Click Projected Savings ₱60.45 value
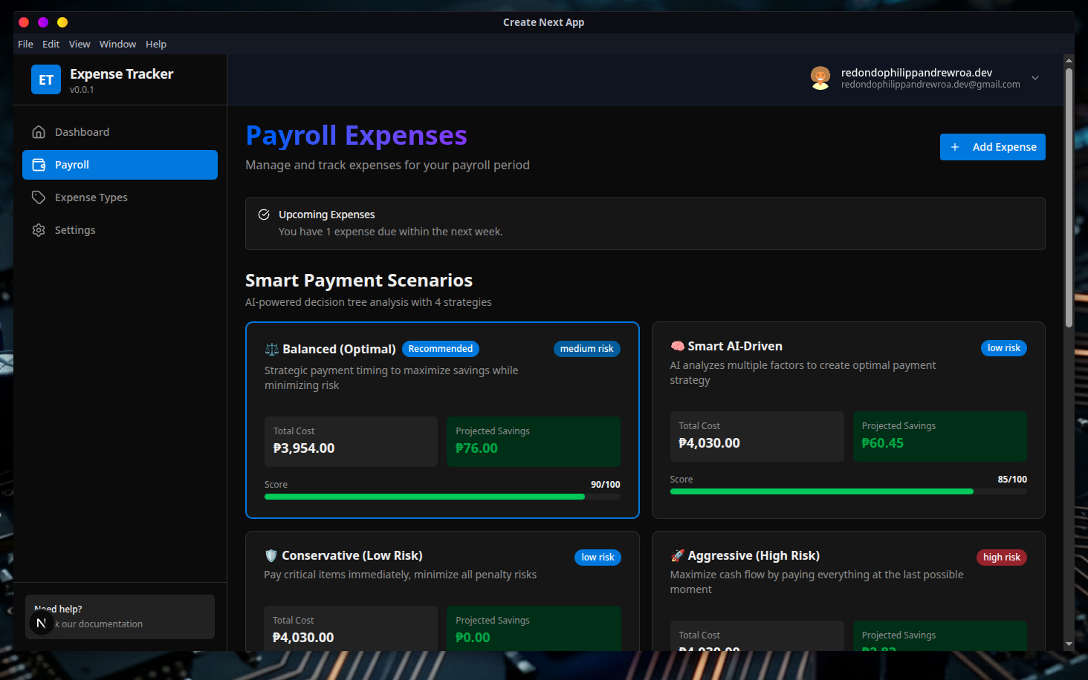The width and height of the screenshot is (1088, 680). coord(882,443)
